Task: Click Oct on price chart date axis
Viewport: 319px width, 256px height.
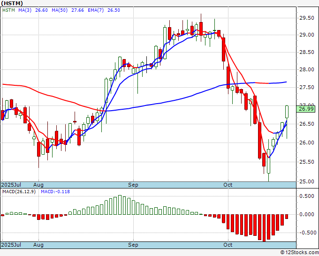Action: [x=228, y=185]
